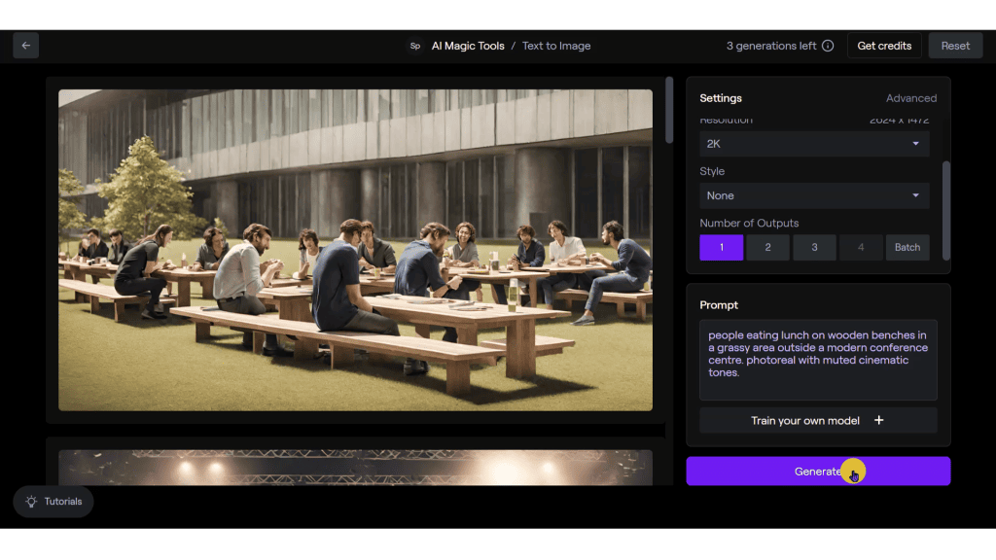Viewport: 996px width, 560px height.
Task: Set number of outputs to 2
Action: point(767,247)
